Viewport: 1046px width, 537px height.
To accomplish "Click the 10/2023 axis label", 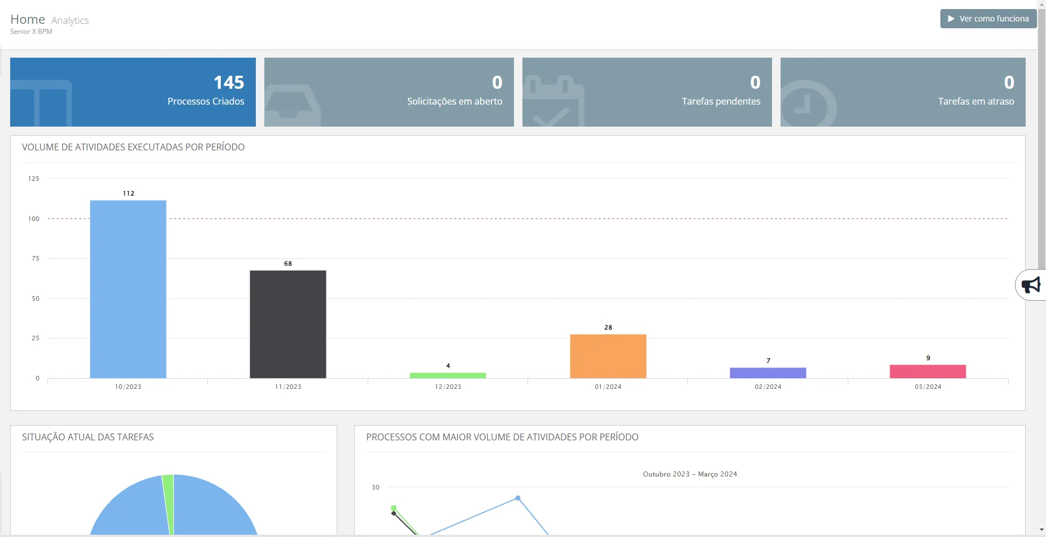I will click(x=128, y=387).
